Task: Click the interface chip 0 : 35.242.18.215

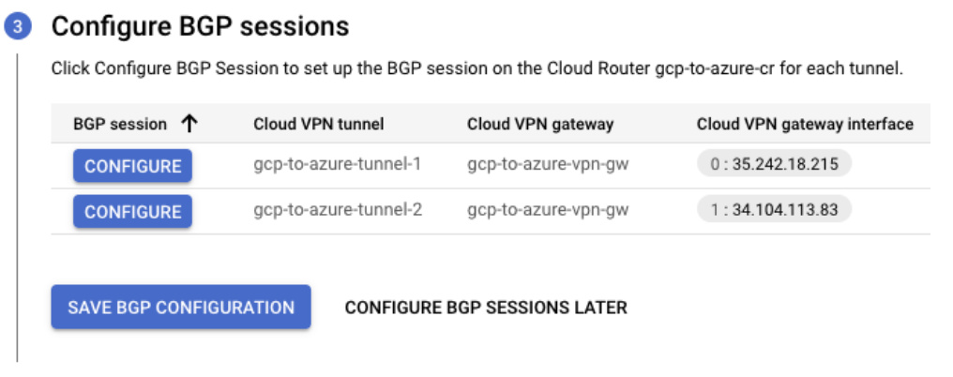Action: (x=774, y=165)
